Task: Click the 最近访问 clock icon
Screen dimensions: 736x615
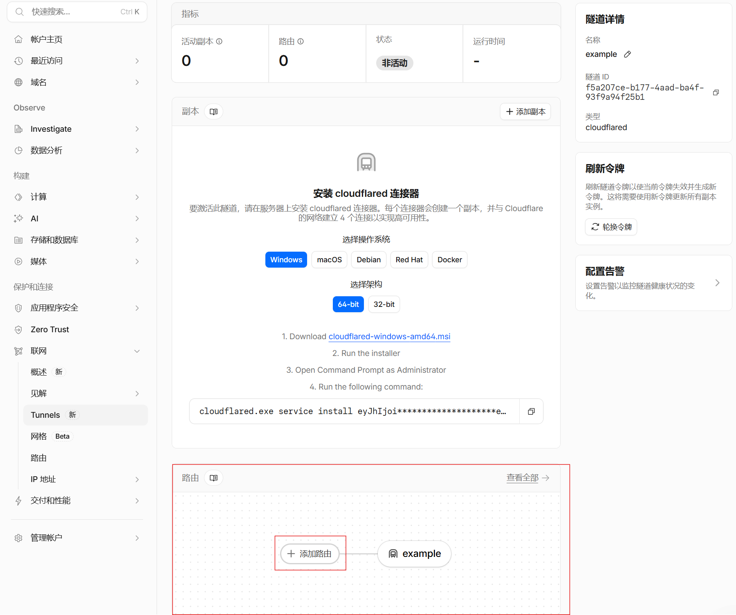Action: click(18, 61)
